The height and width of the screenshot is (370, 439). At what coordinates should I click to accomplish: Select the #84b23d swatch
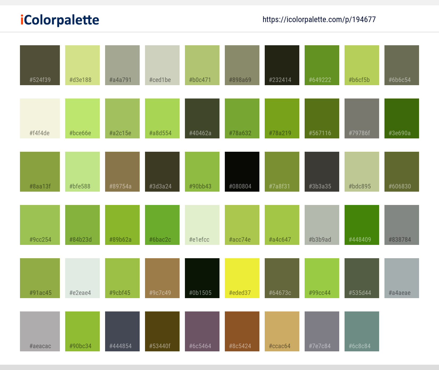pos(82,225)
